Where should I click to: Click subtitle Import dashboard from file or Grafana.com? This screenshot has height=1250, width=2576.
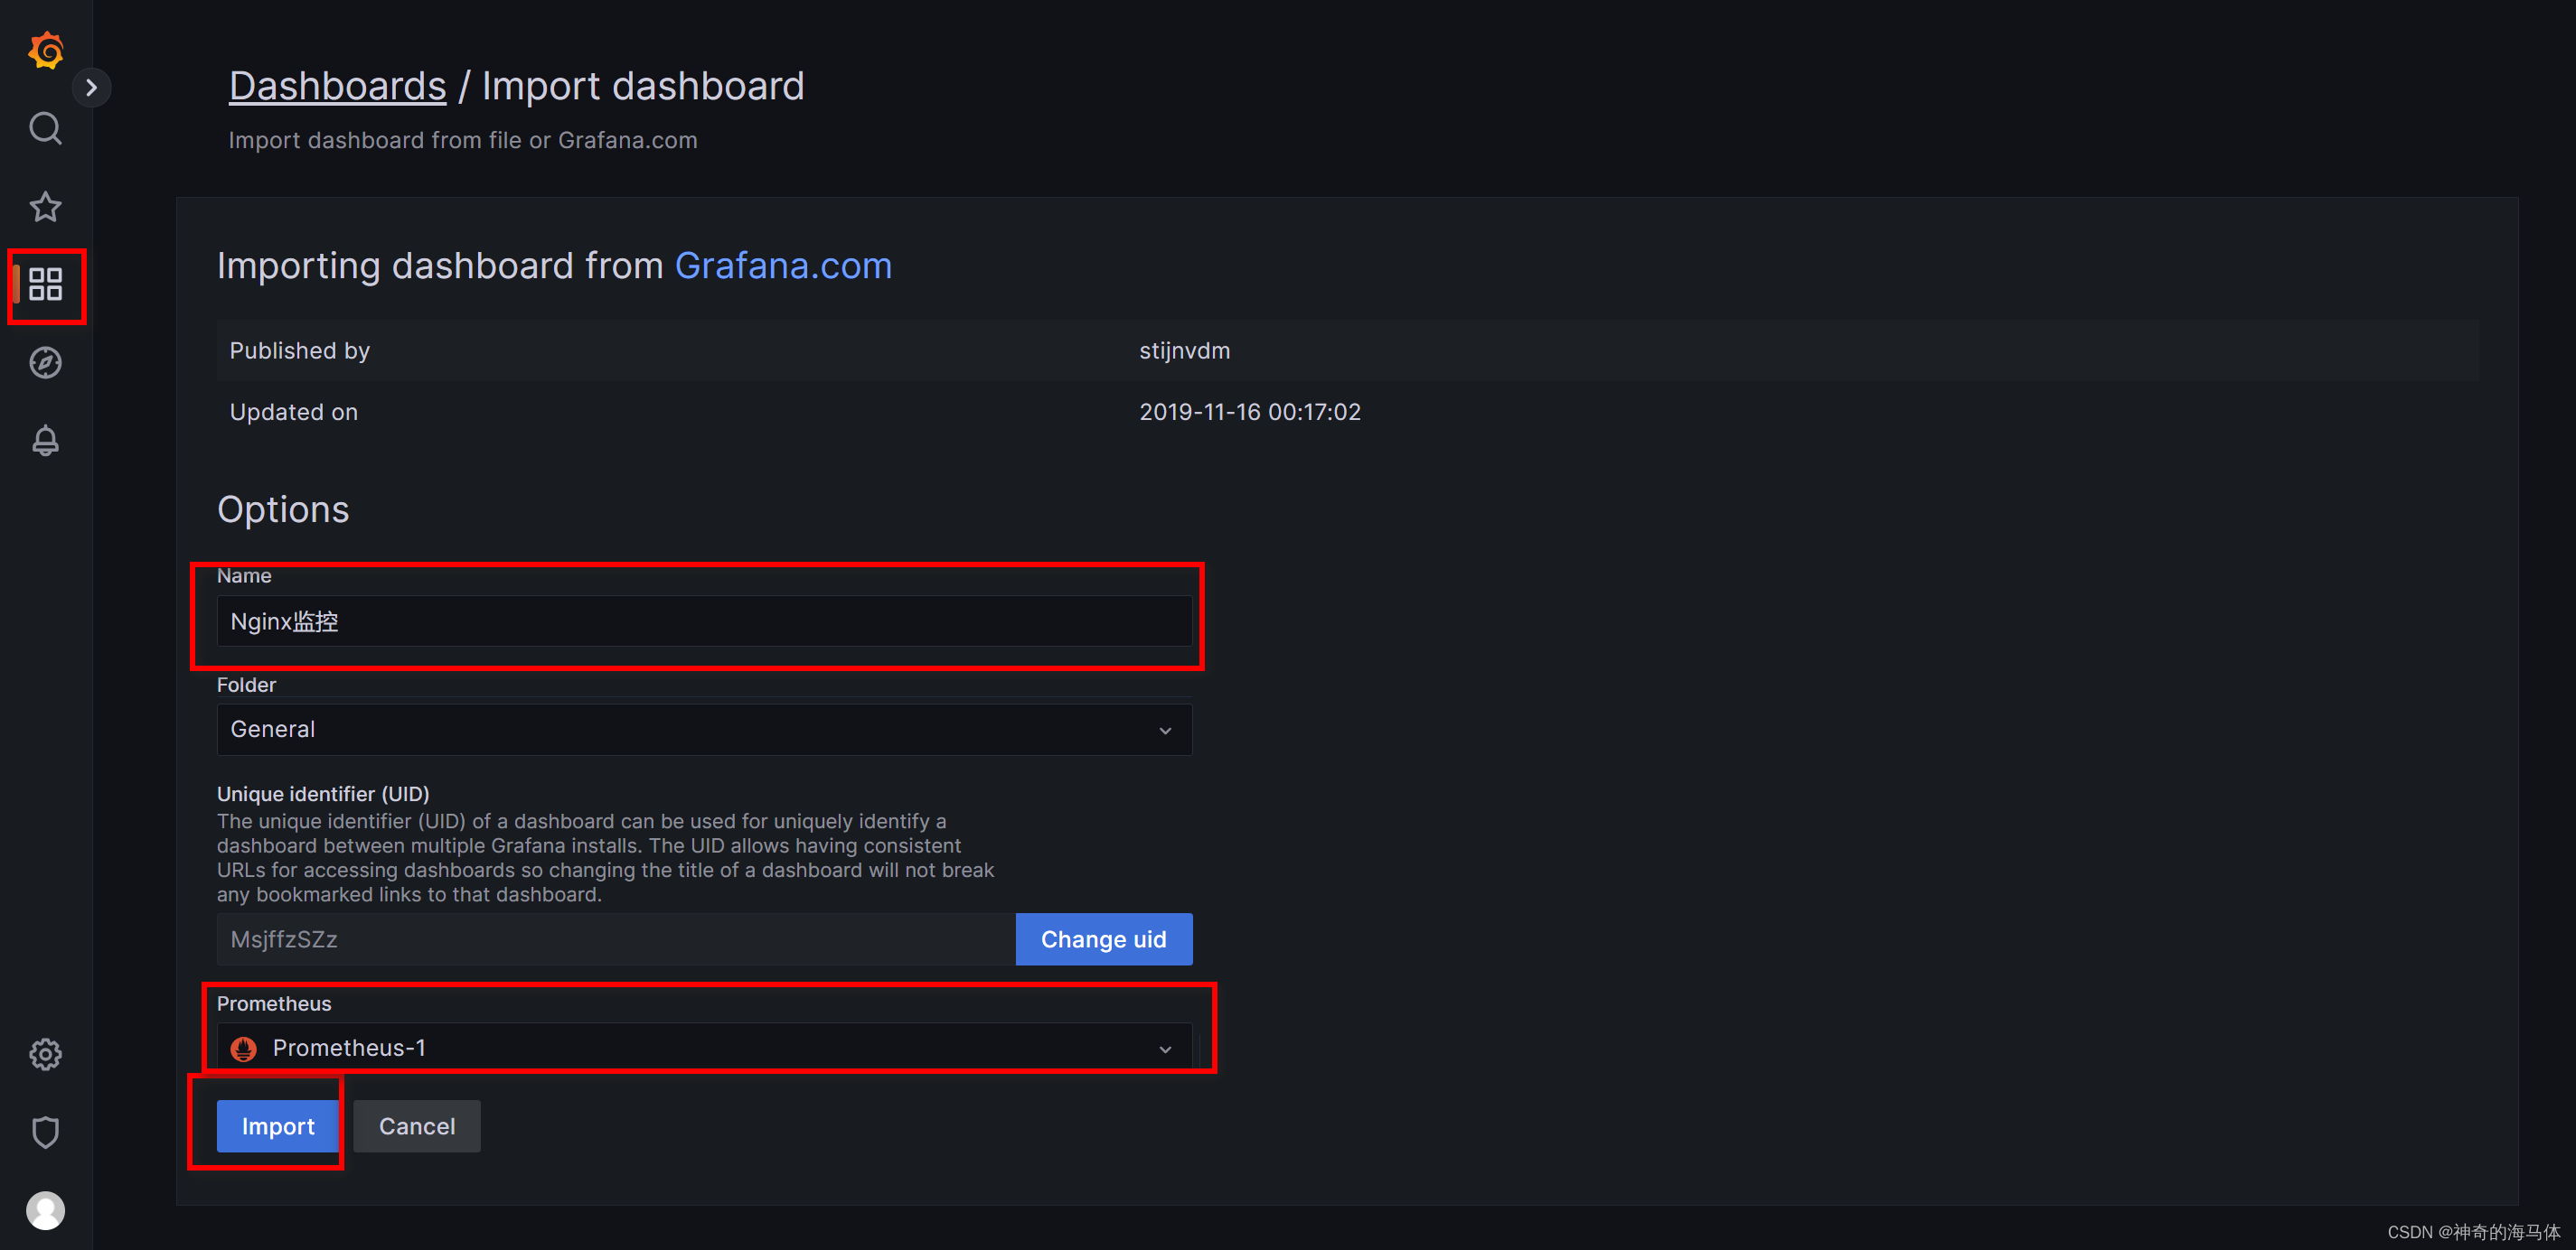(x=462, y=140)
